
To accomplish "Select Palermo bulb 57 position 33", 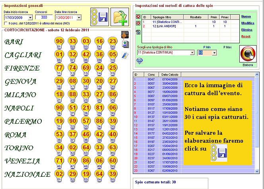I will pyautogui.click(x=86, y=122).
